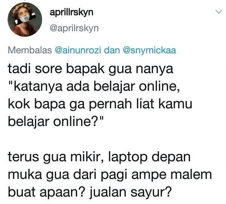Image resolution: width=226 pixels, height=204 pixels.
Task: Click the line "tadi sore bapak gua nanya"
Action: pyautogui.click(x=90, y=69)
